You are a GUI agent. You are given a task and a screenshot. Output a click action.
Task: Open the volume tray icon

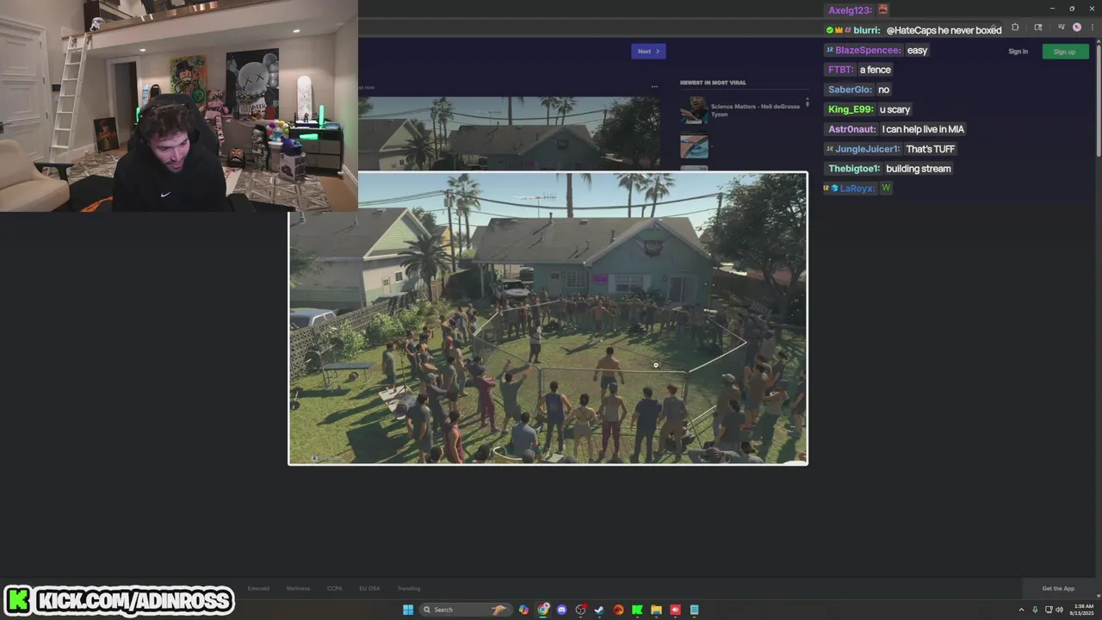[x=1058, y=610]
